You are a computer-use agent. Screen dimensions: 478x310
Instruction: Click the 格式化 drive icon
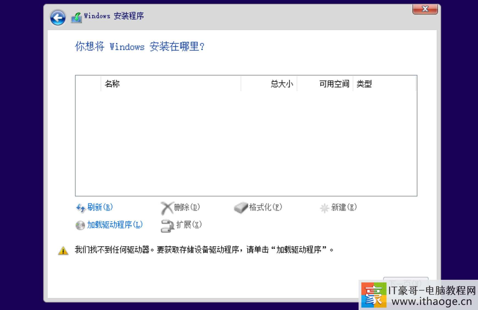(241, 208)
